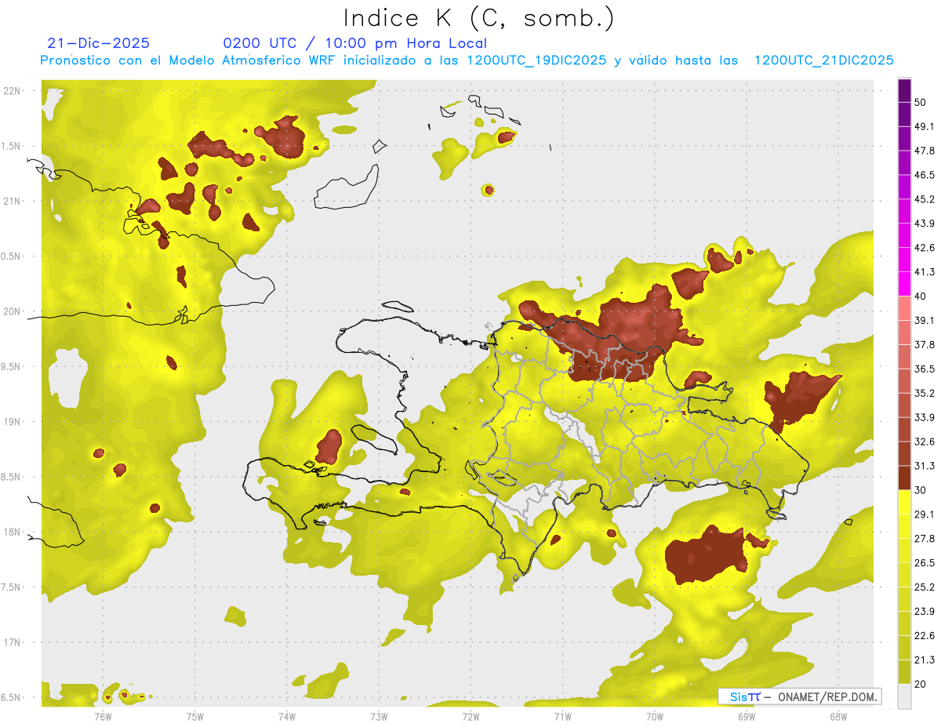Click the '72W' longitude label
The image size is (941, 727).
coord(470,716)
